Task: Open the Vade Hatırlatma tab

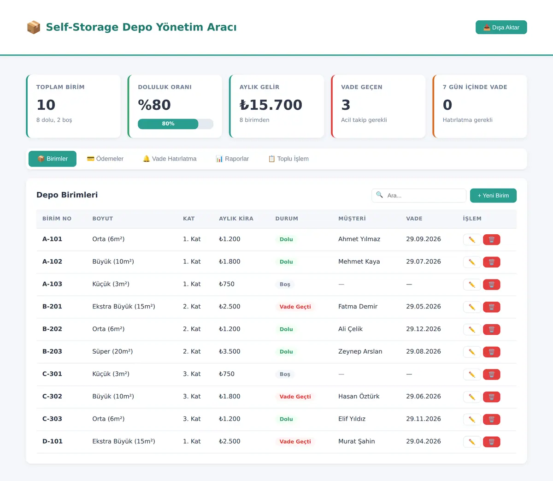Action: (x=170, y=159)
